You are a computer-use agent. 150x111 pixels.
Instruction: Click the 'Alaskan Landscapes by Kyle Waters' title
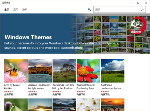point(39,87)
